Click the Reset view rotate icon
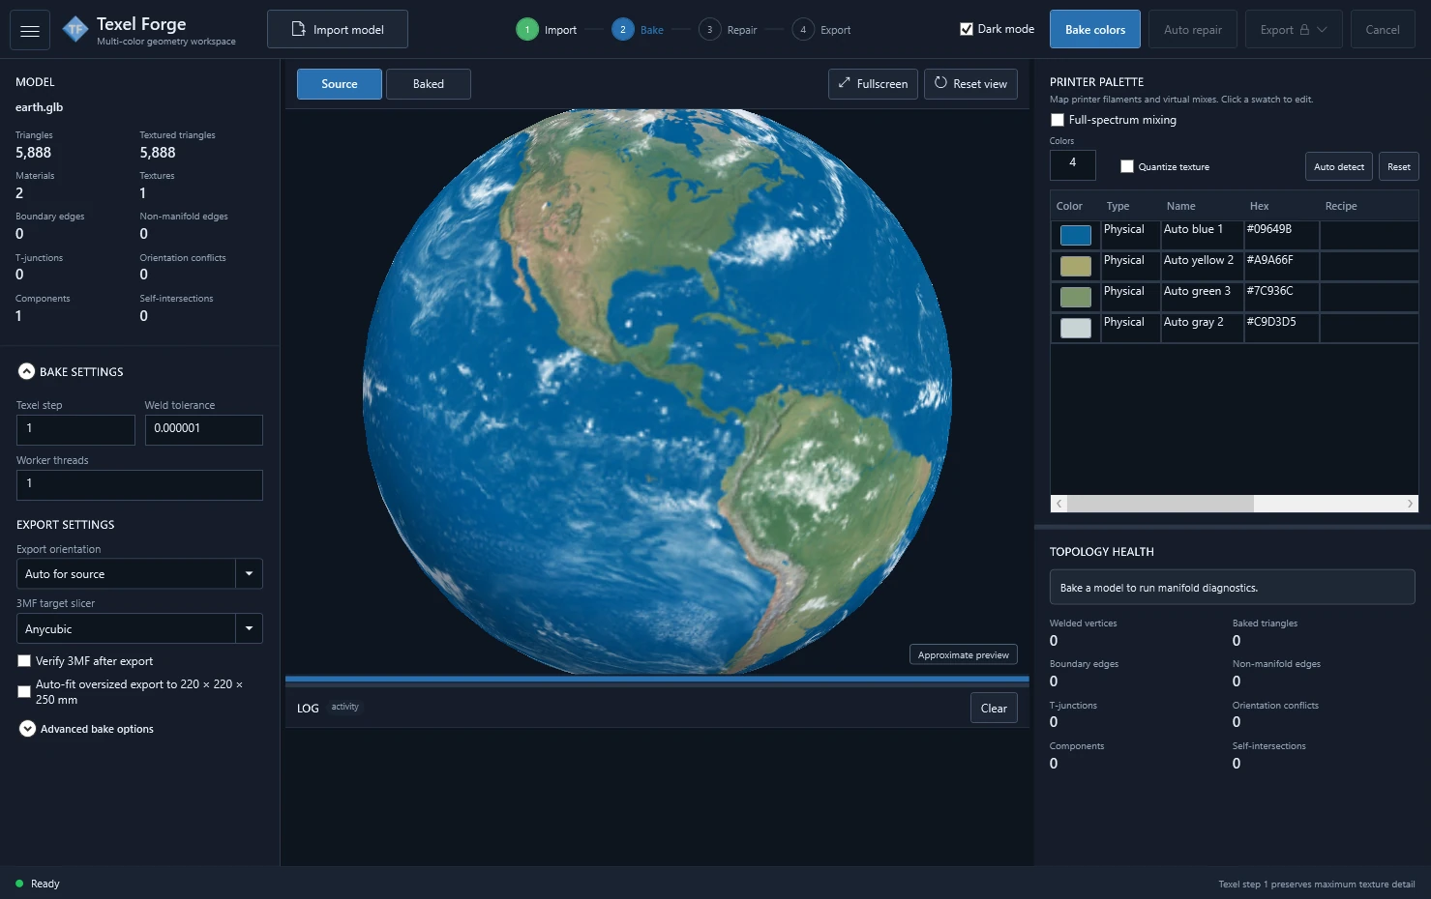The width and height of the screenshot is (1431, 899). point(940,83)
